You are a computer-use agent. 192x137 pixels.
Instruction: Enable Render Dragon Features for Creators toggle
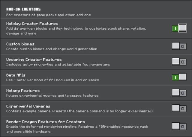[x=179, y=126]
